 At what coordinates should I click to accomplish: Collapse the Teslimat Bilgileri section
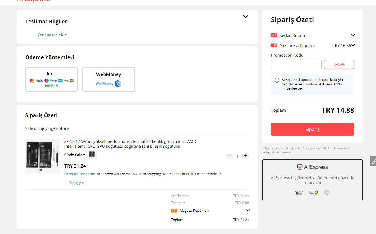pos(246,17)
